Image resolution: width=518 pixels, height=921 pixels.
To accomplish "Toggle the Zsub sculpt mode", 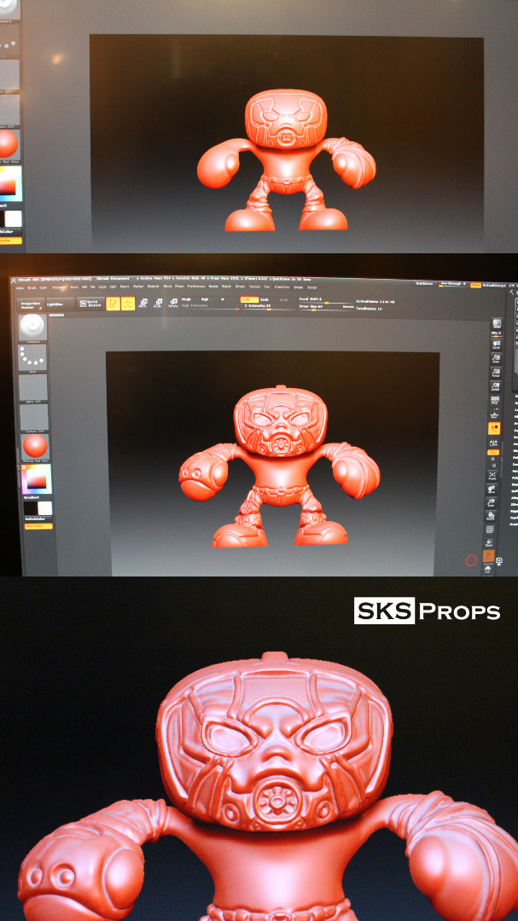I will click(265, 299).
